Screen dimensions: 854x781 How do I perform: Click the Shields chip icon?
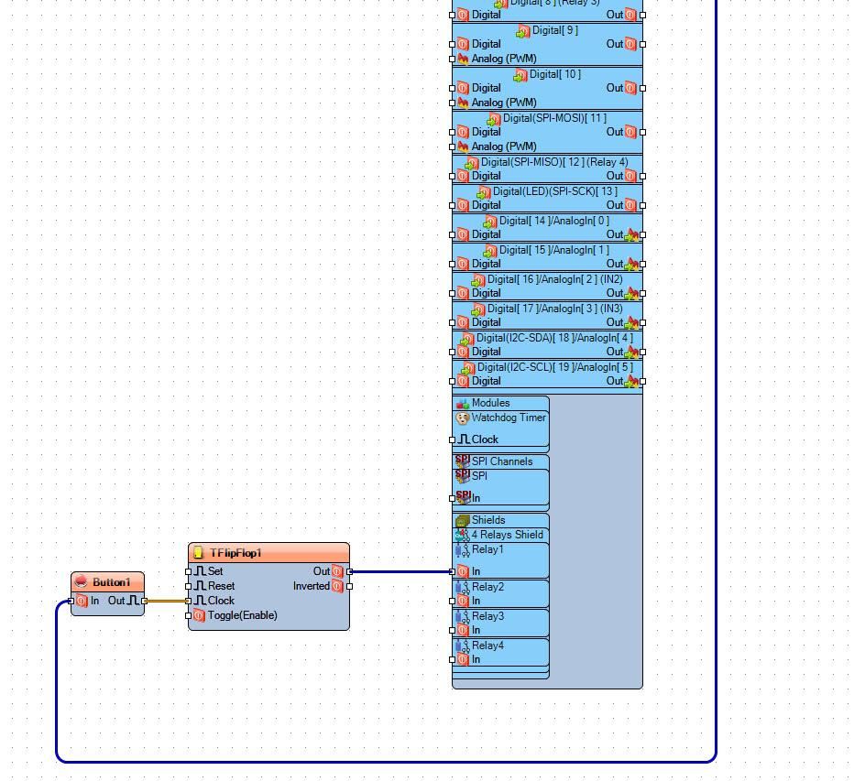[x=463, y=520]
